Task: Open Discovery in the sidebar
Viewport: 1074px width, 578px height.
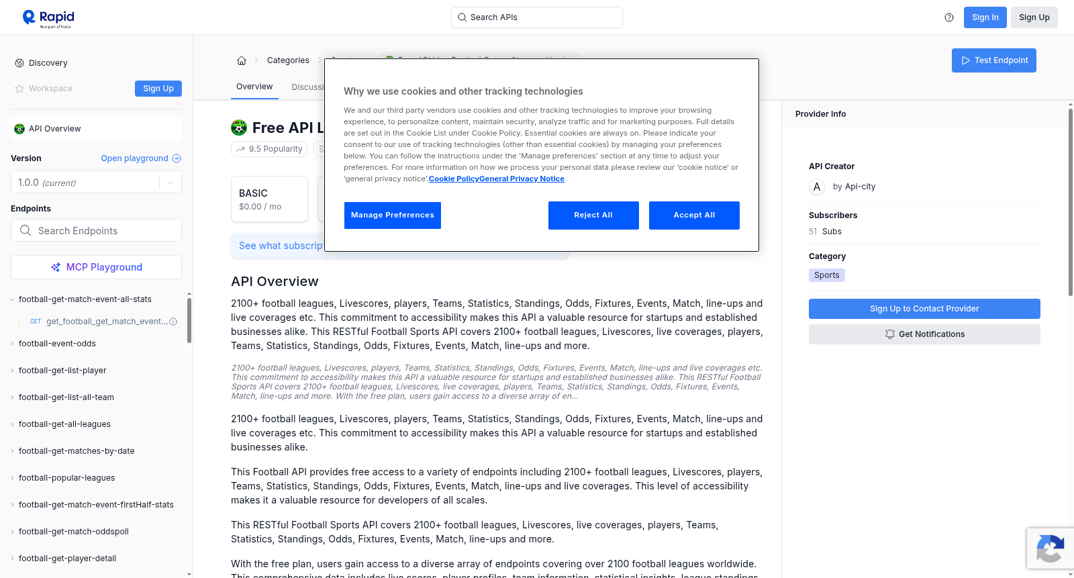Action: click(48, 63)
